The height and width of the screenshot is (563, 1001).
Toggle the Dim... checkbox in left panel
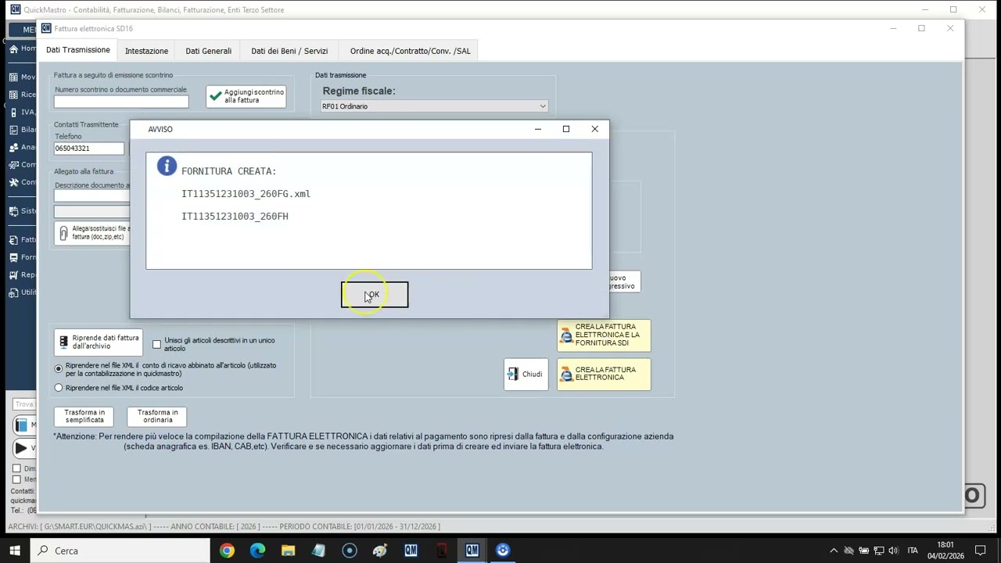pyautogui.click(x=16, y=468)
